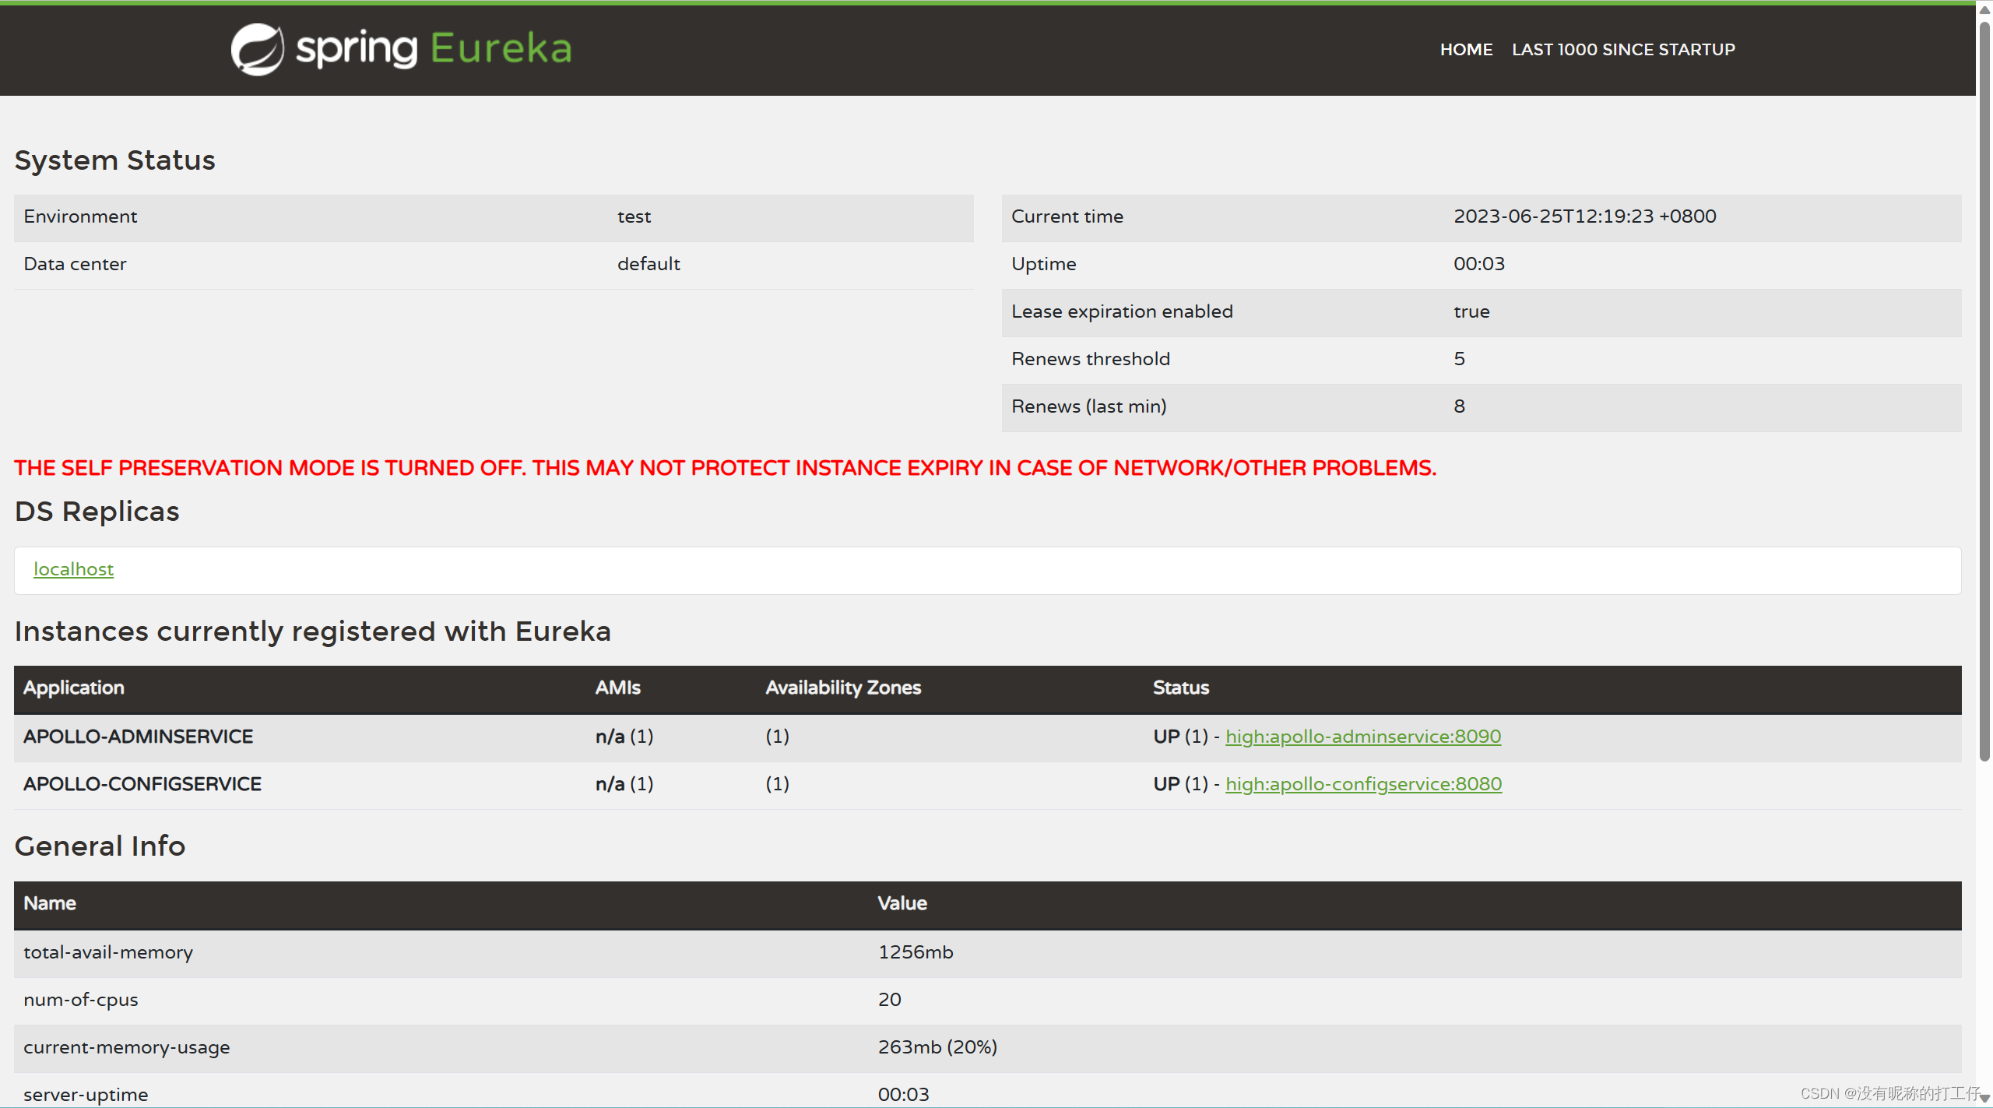Image resolution: width=1993 pixels, height=1108 pixels.
Task: Open LAST 1000 SINCE STARTUP page
Action: click(x=1623, y=50)
